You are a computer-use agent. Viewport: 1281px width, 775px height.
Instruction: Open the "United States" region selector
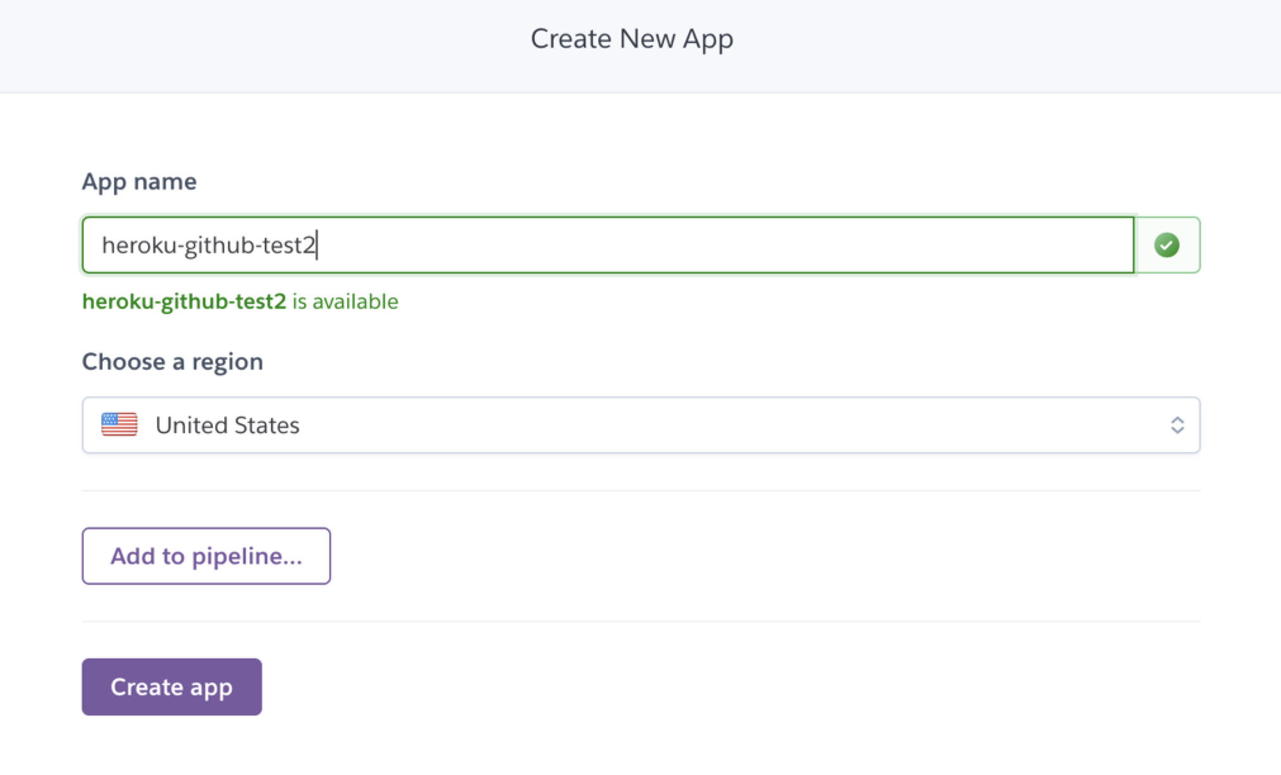tap(640, 425)
